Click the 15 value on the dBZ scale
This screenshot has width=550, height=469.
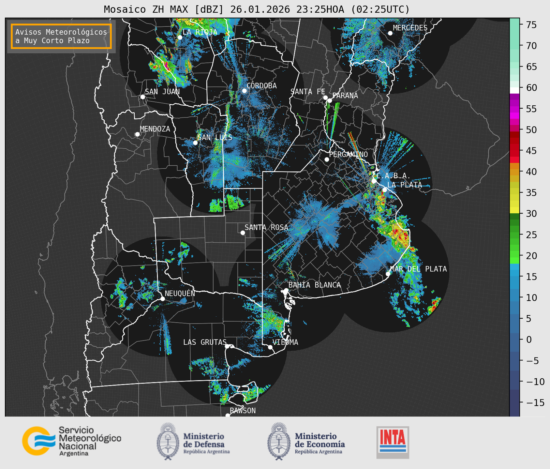(x=531, y=277)
